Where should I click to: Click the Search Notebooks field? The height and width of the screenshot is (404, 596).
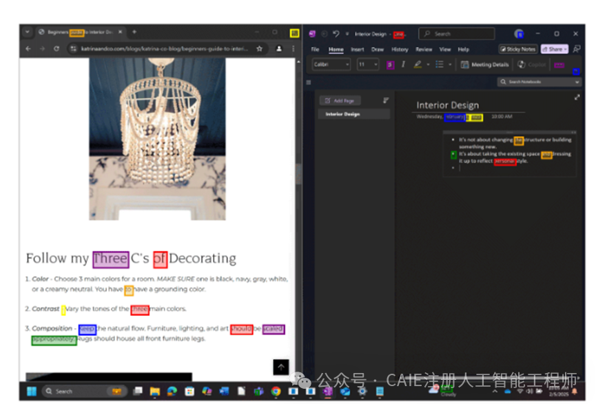(x=540, y=82)
